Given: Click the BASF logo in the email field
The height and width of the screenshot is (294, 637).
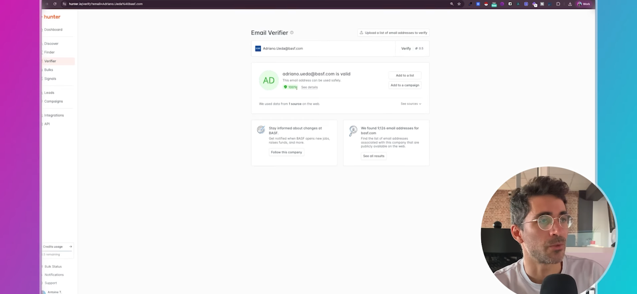Looking at the screenshot, I should (258, 49).
